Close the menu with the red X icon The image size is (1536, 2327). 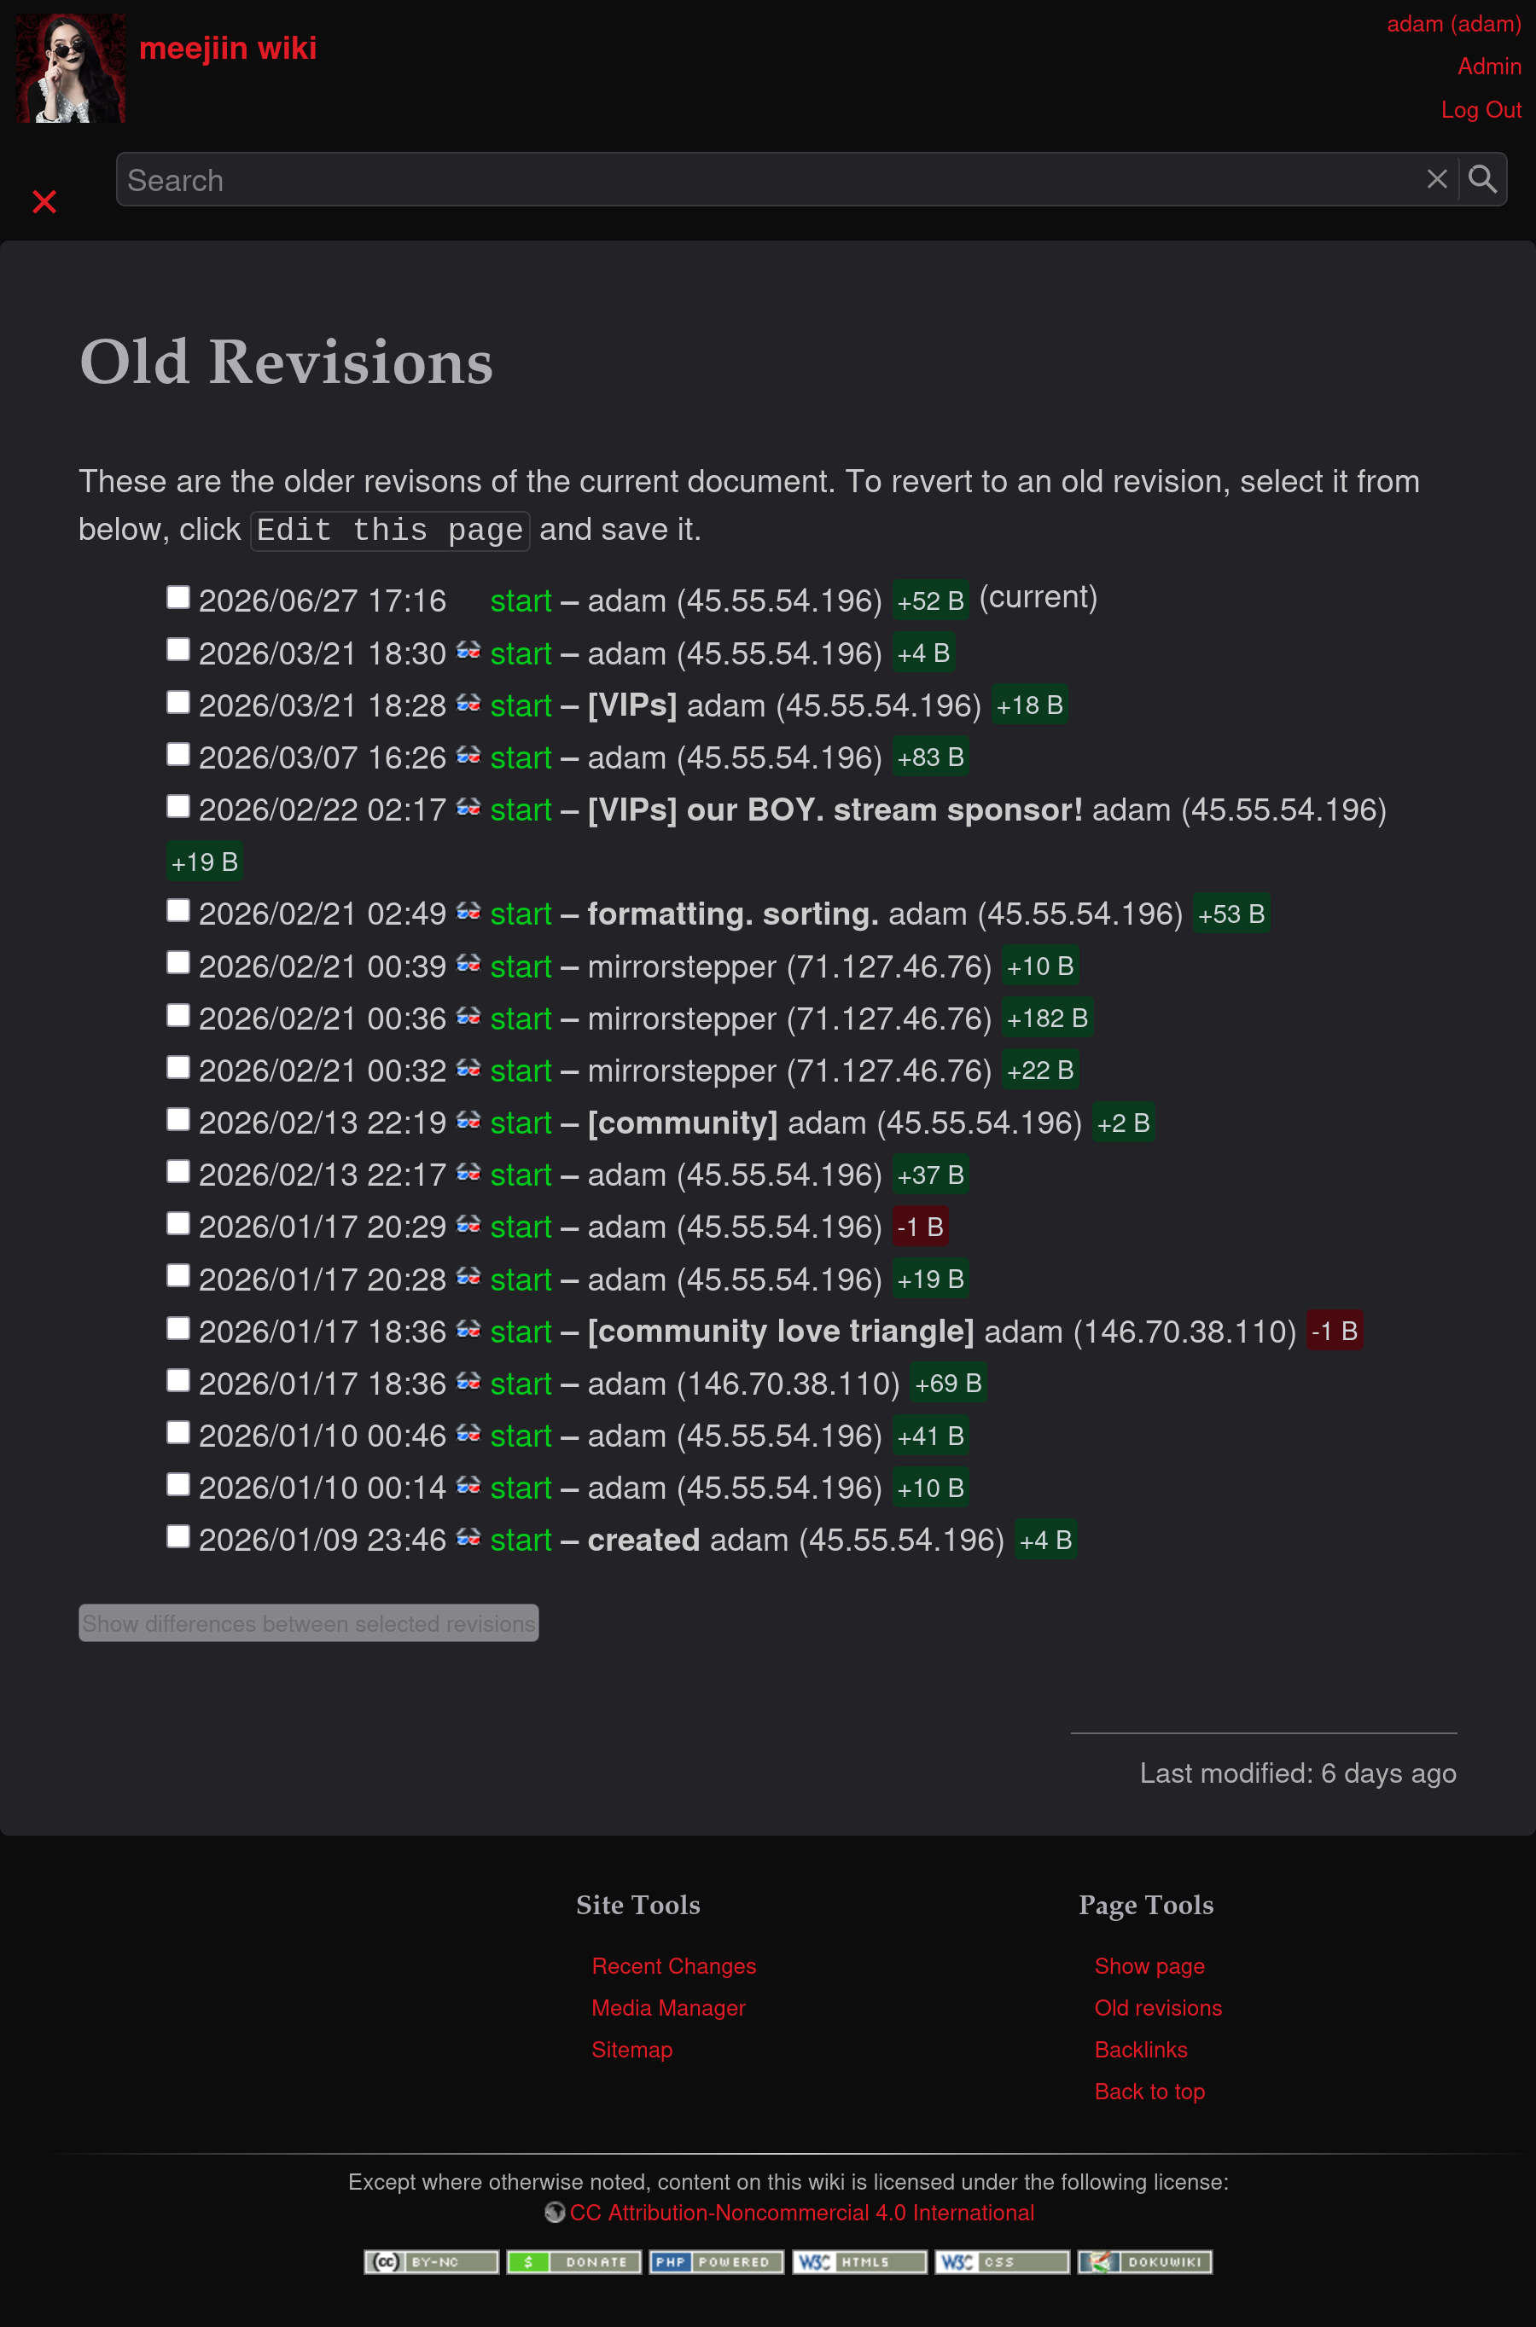point(44,201)
